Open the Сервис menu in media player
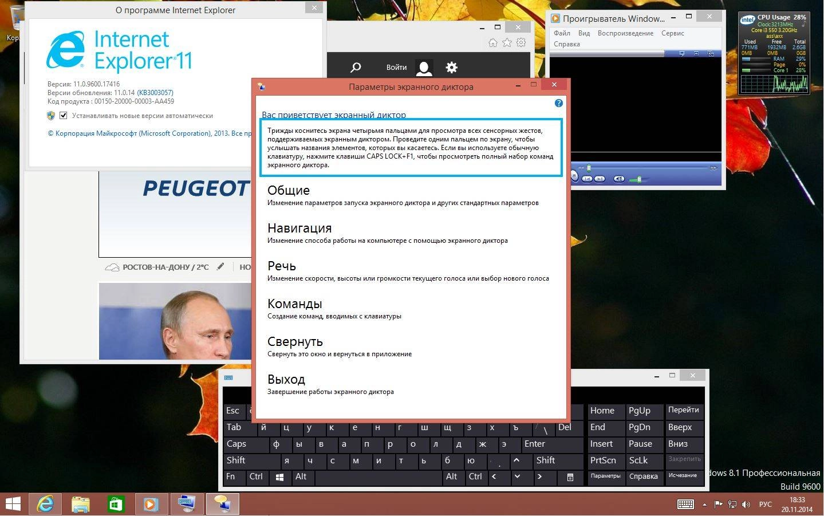The image size is (824, 516). (673, 33)
